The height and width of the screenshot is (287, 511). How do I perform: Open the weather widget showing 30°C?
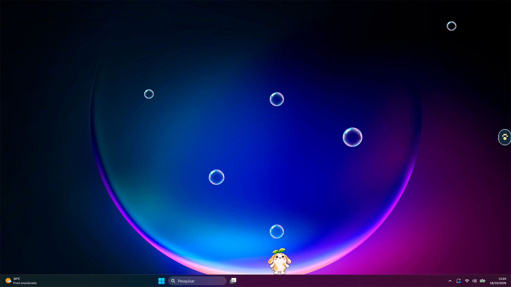(x=21, y=281)
